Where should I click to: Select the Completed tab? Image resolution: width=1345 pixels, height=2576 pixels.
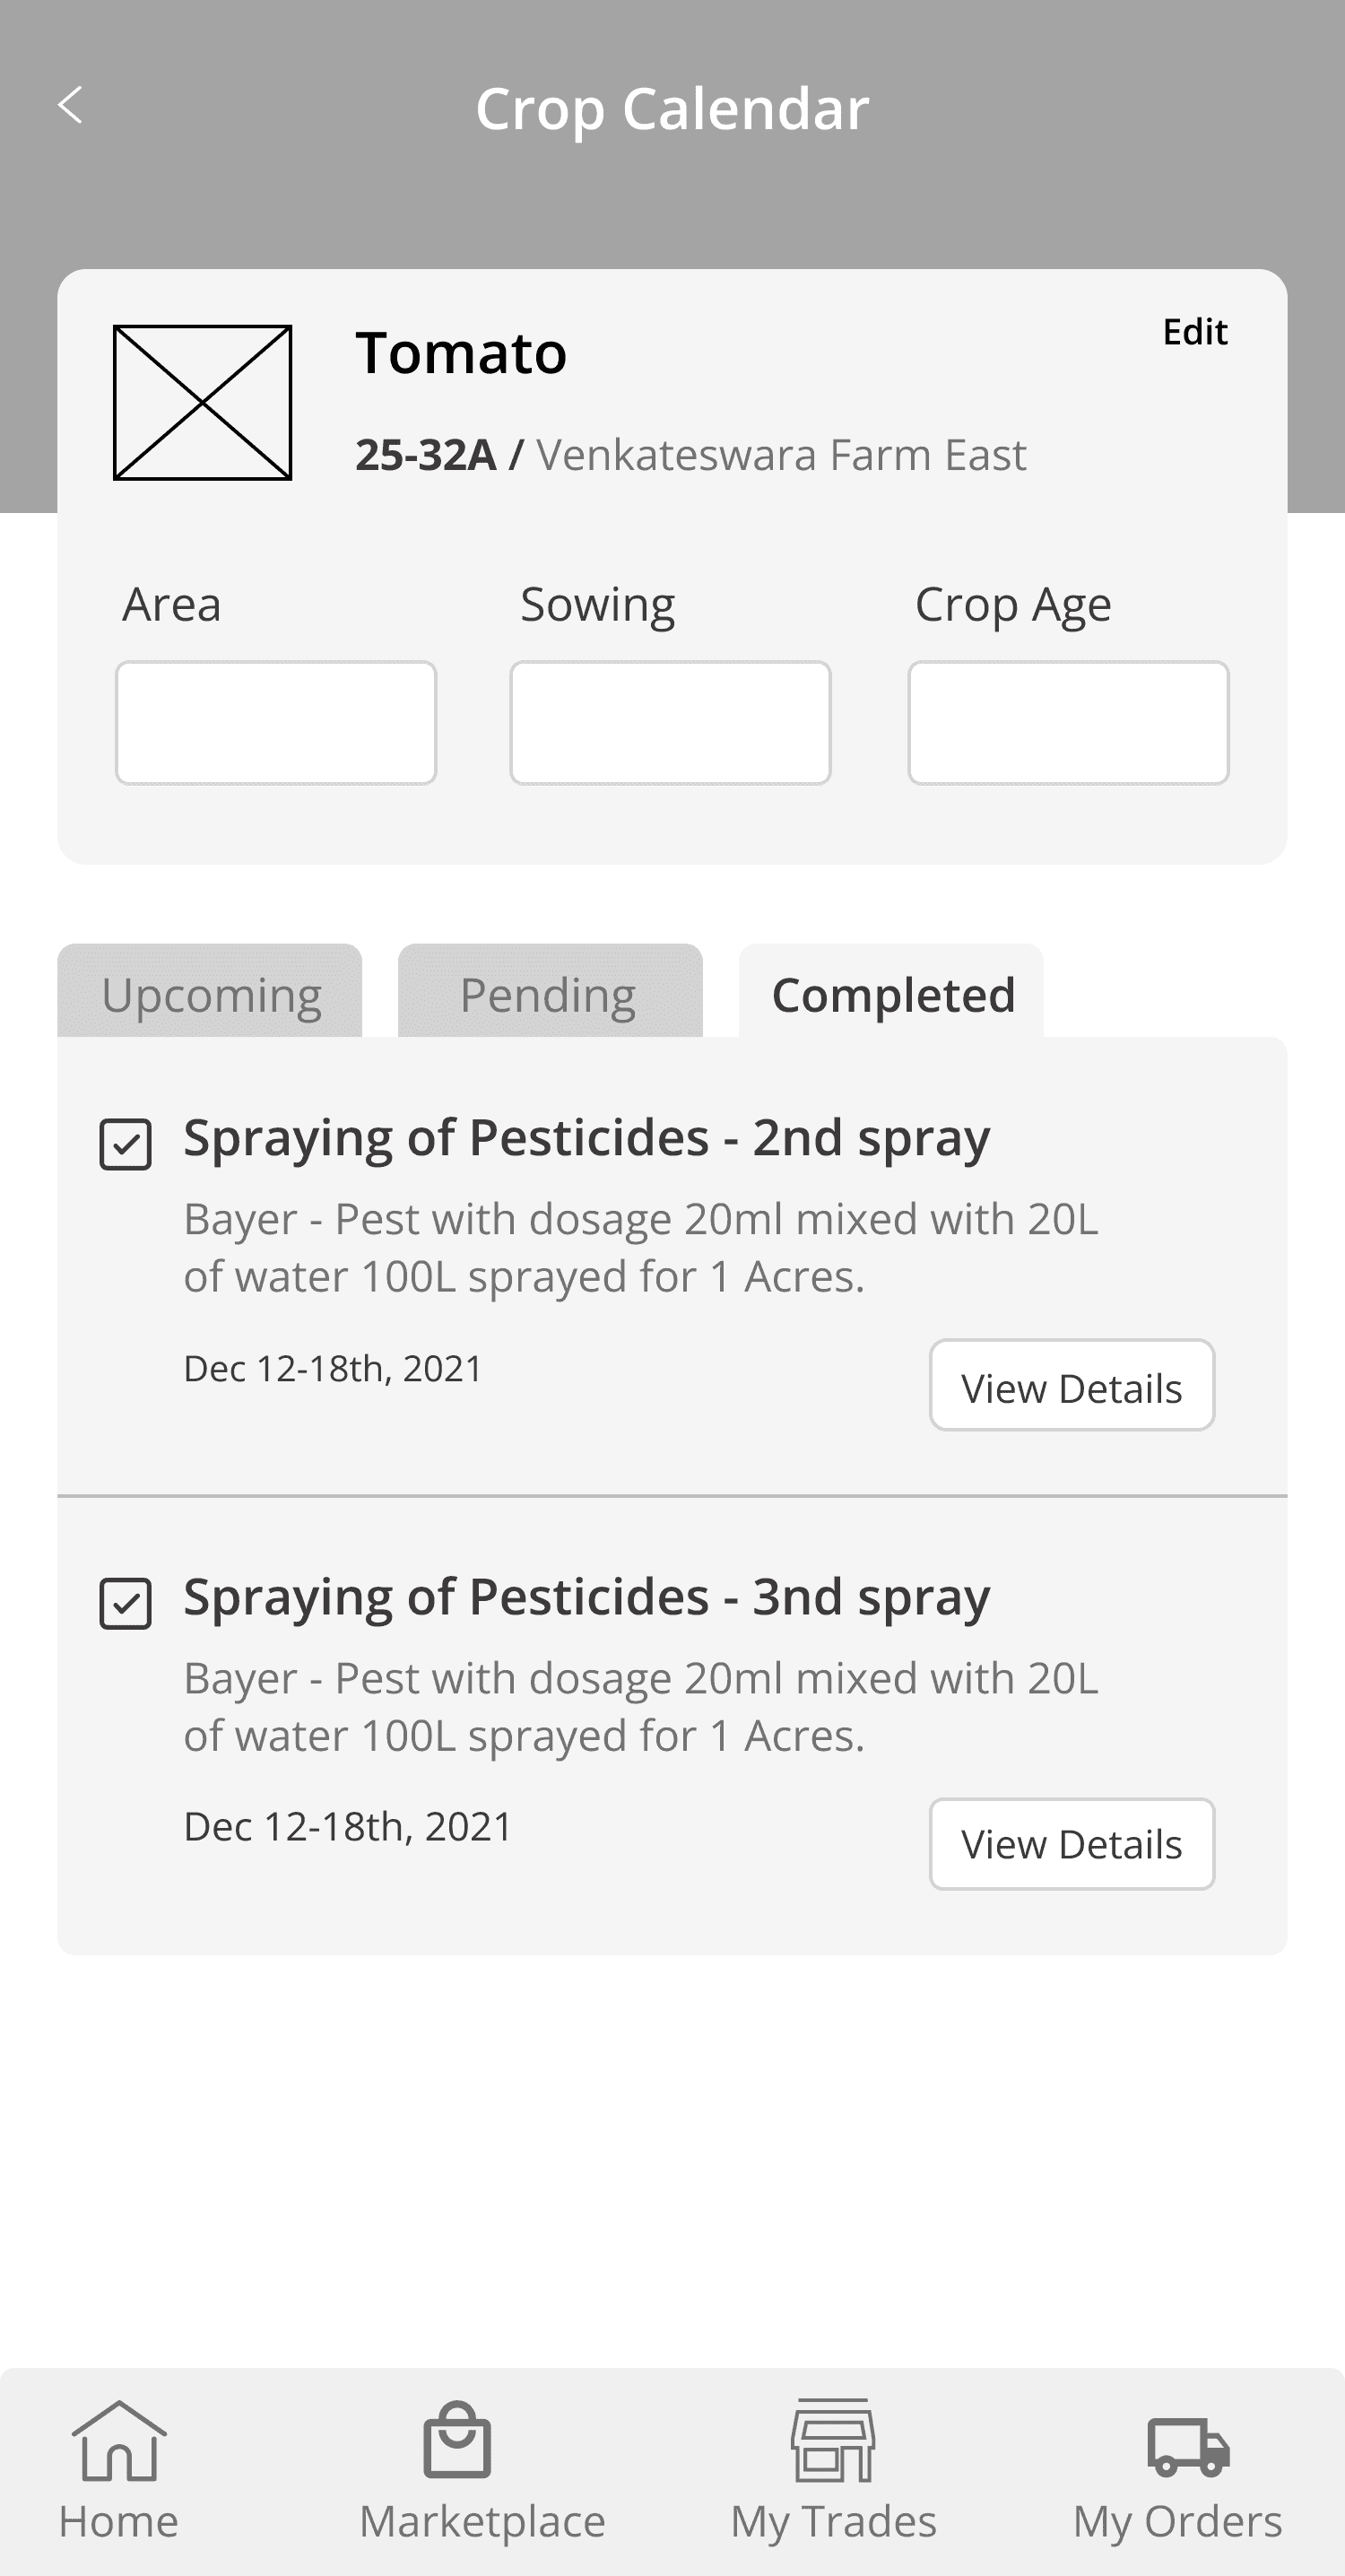[891, 991]
